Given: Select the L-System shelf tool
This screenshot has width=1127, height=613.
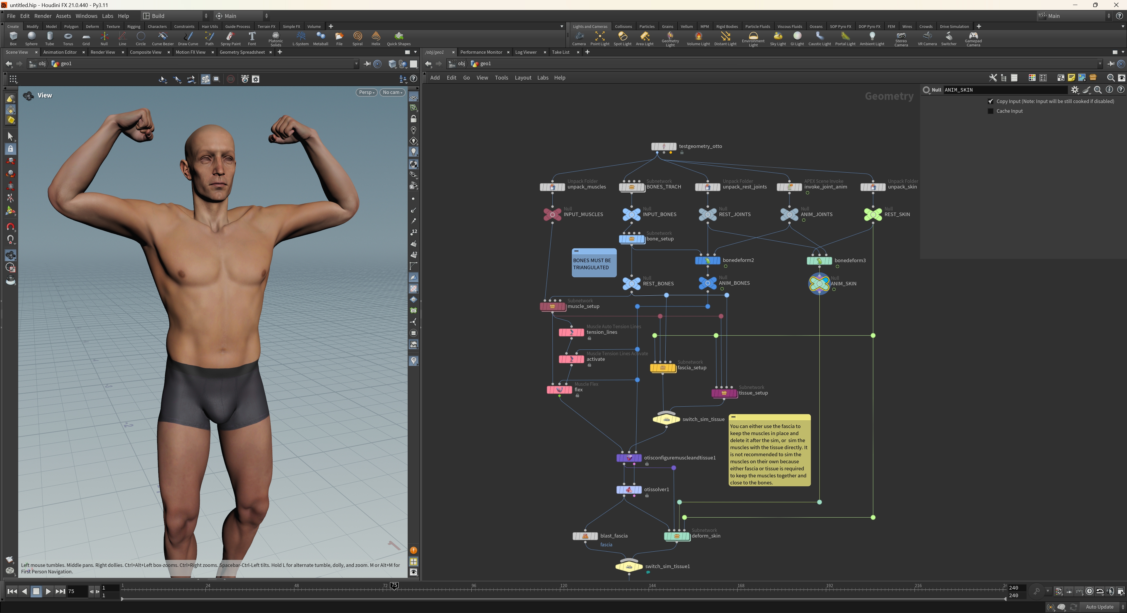Looking at the screenshot, I should pyautogui.click(x=300, y=38).
